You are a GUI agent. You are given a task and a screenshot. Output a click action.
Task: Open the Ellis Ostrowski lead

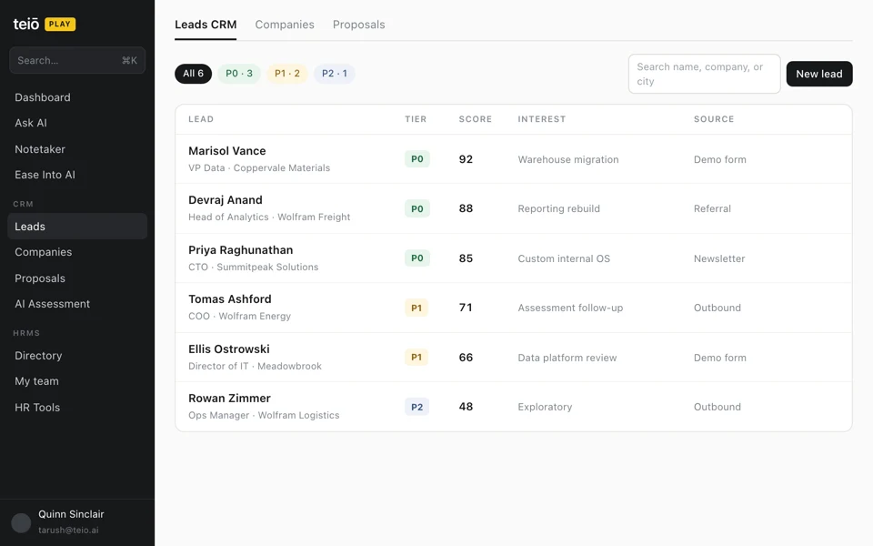[x=229, y=349]
